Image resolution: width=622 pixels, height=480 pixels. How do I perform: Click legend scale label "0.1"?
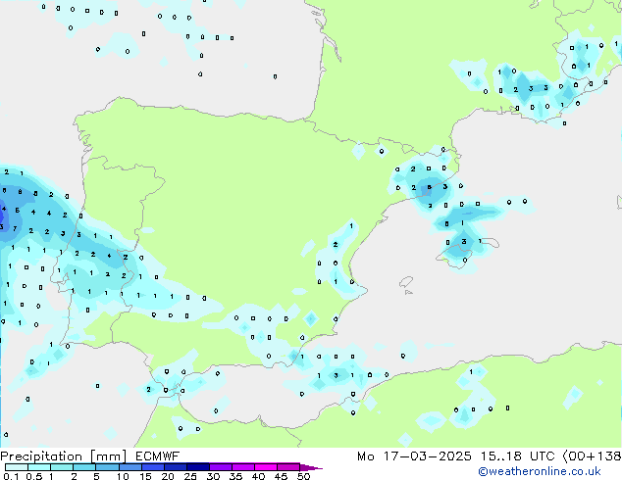tap(11, 476)
